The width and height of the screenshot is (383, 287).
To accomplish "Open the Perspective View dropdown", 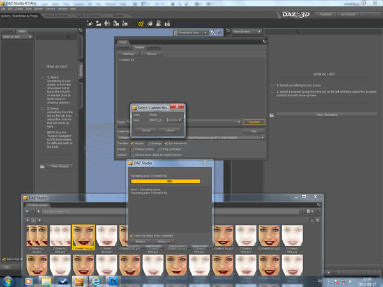I will (190, 33).
